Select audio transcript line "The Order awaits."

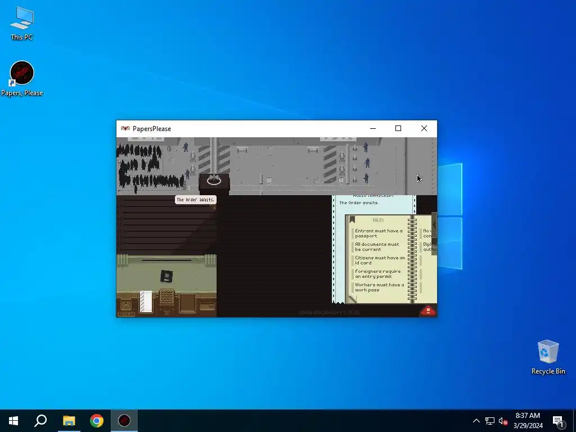(x=359, y=202)
